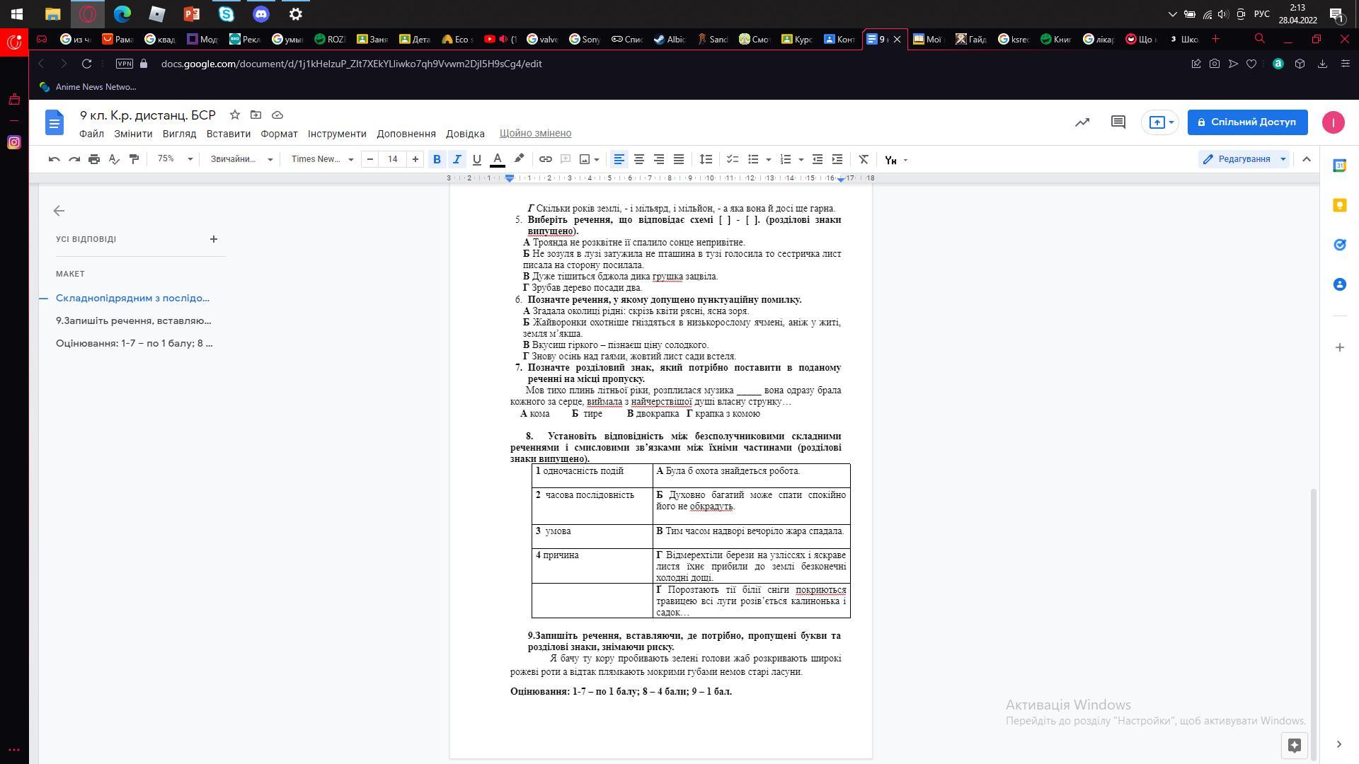1359x764 pixels.
Task: Expand the Редагування mode dropdown
Action: pyautogui.click(x=1245, y=159)
